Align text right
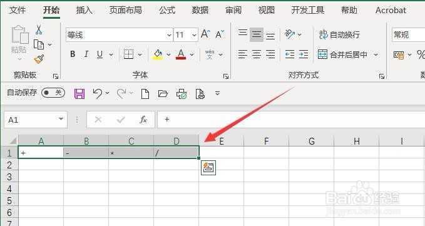425x226 pixels. pyautogui.click(x=270, y=54)
